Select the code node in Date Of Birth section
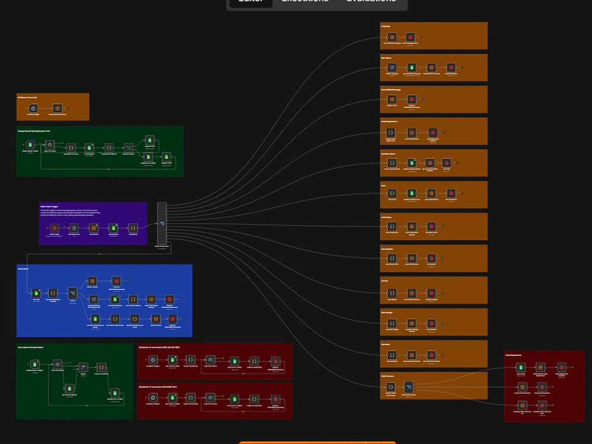Viewport: 592px width, 444px height. click(x=392, y=258)
